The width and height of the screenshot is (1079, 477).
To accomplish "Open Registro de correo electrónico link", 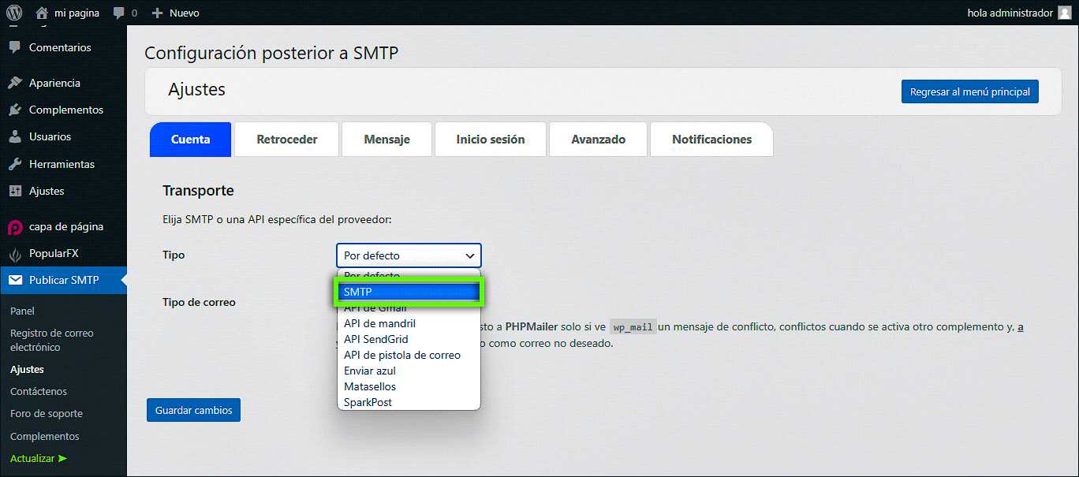I will (51, 340).
